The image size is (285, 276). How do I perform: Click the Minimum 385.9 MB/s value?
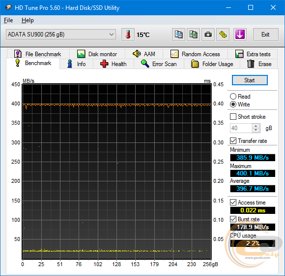point(253,158)
